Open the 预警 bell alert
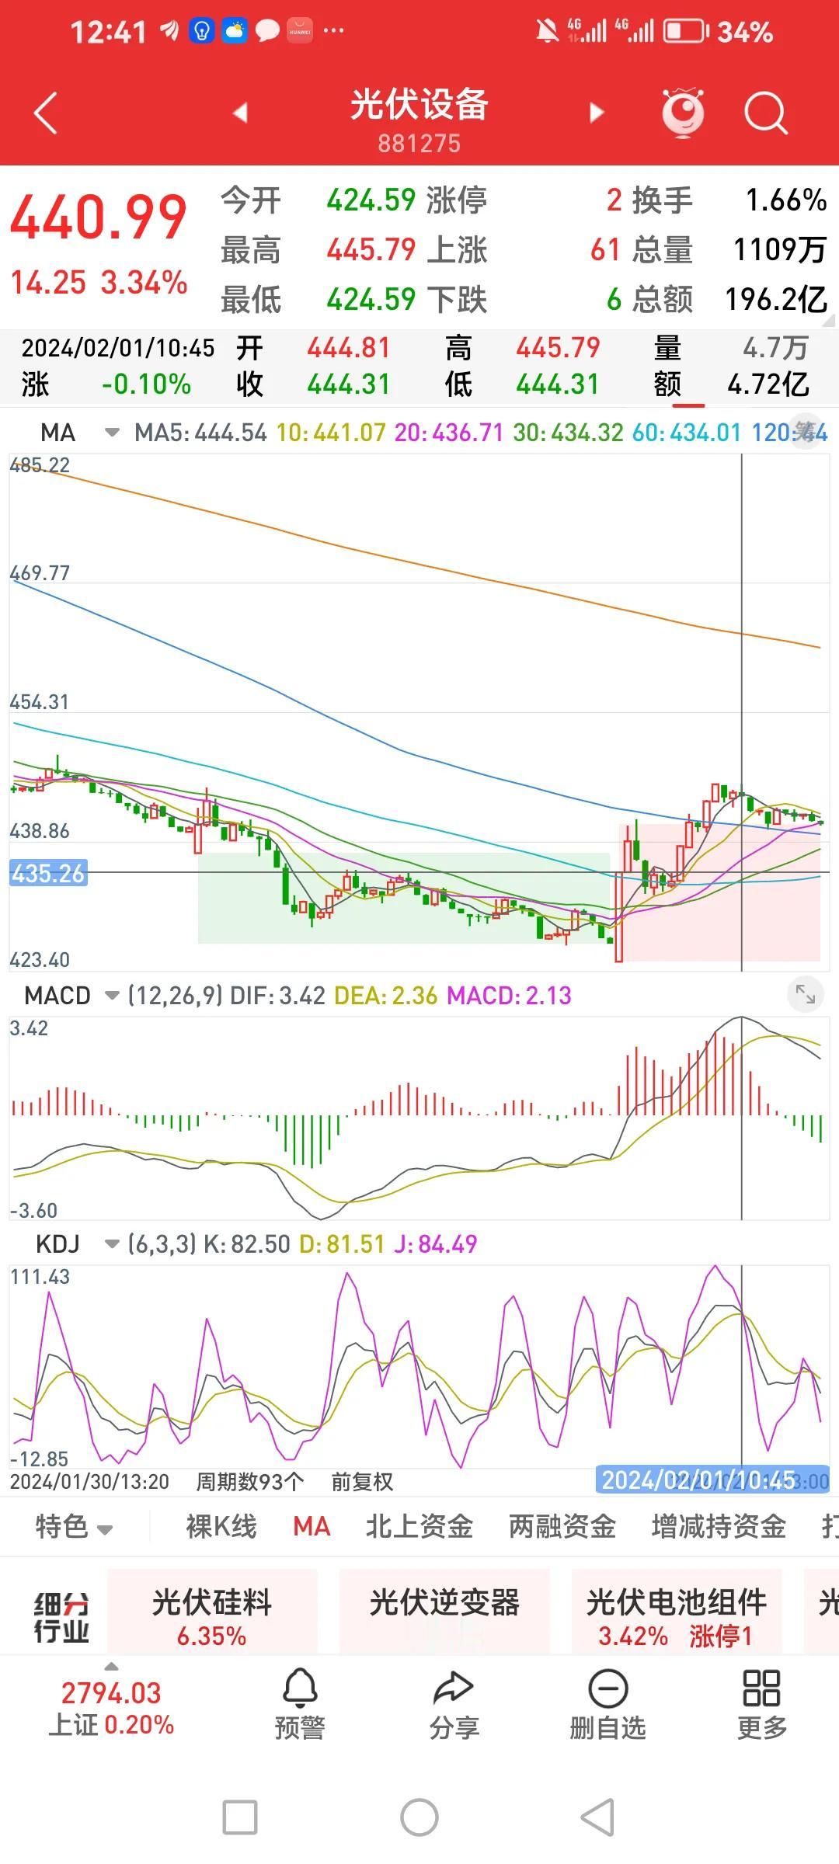Image resolution: width=839 pixels, height=1864 pixels. 300,1705
